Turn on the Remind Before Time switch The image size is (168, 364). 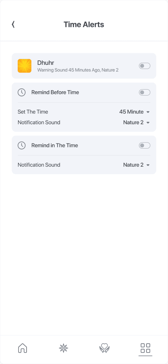point(144,93)
